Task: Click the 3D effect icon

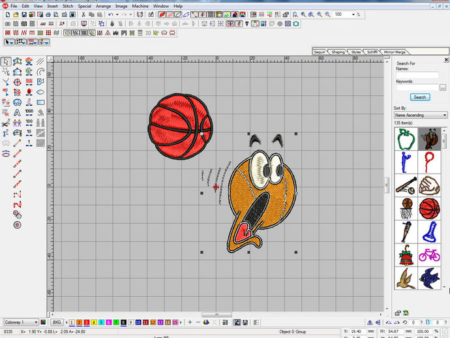Action: [148, 33]
